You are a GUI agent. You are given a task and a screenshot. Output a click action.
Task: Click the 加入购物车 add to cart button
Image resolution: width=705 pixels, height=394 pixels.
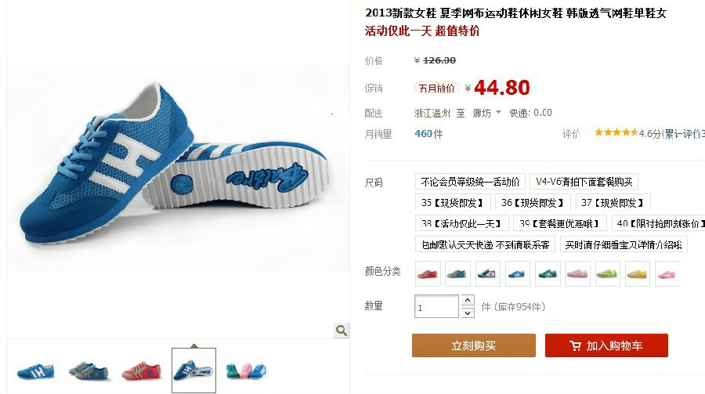tap(606, 345)
